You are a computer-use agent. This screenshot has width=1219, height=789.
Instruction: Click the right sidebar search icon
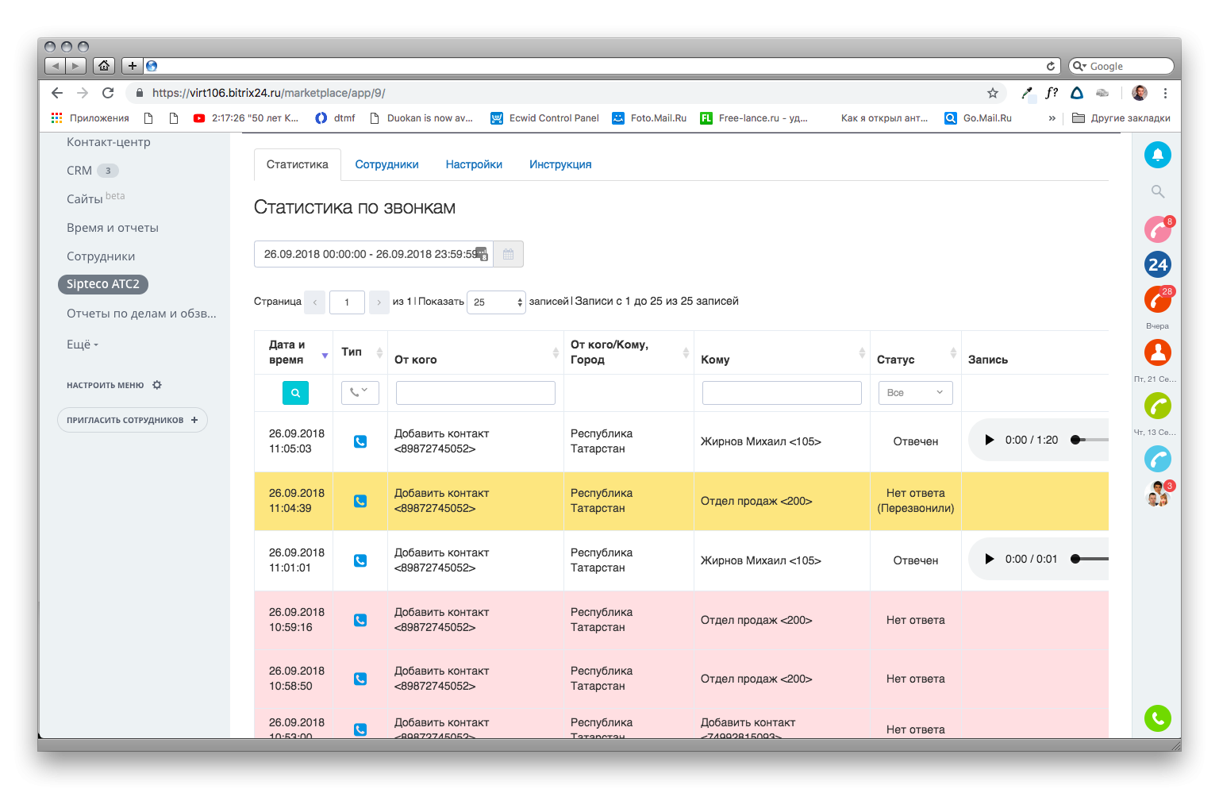[1157, 191]
